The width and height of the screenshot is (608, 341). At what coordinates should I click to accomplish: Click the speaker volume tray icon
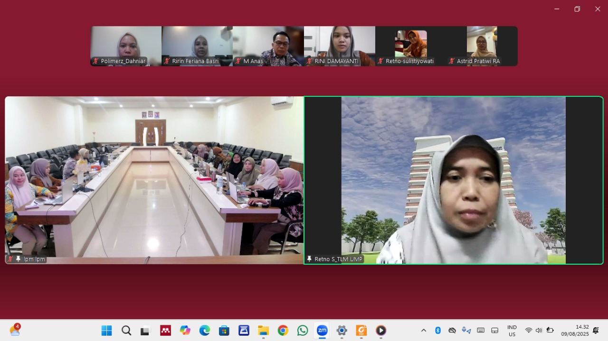tap(539, 331)
